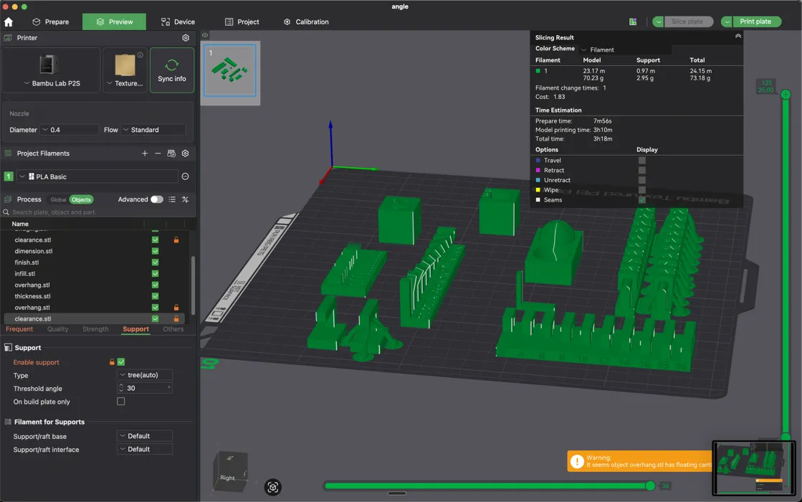
Task: Click plate info icon on Textured card
Action: click(140, 55)
